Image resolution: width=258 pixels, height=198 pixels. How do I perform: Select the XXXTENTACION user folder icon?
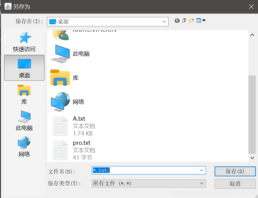tap(61, 35)
